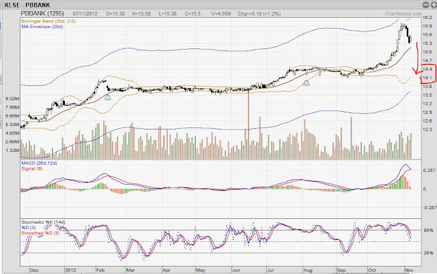Click the KLSE - PBBANK window title
Viewport: 437px width, 274px height.
pos(27,5)
